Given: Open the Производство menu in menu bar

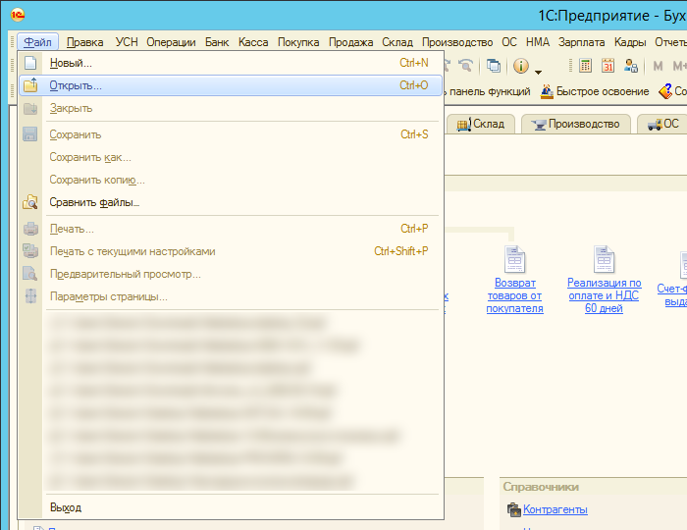Looking at the screenshot, I should 457,42.
